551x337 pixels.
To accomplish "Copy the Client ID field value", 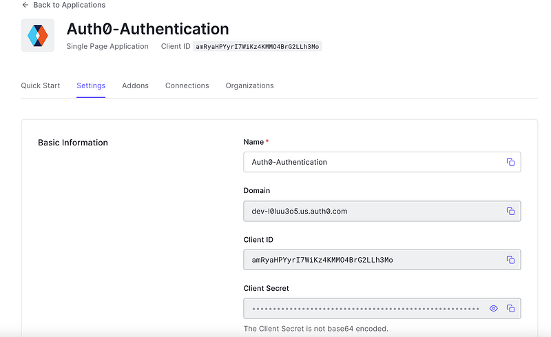I will click(510, 260).
